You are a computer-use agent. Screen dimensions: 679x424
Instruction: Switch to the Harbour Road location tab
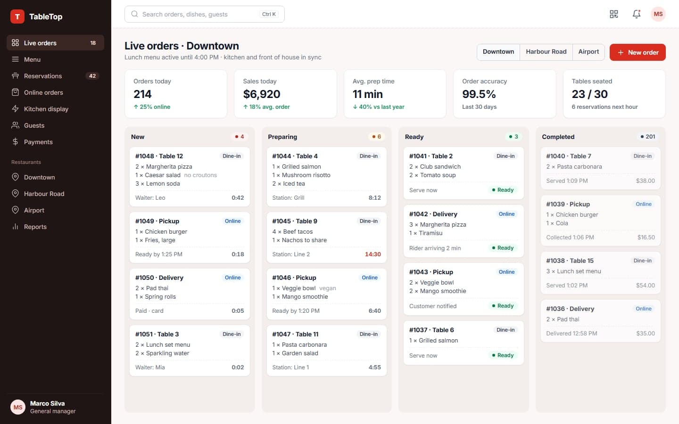pos(546,52)
